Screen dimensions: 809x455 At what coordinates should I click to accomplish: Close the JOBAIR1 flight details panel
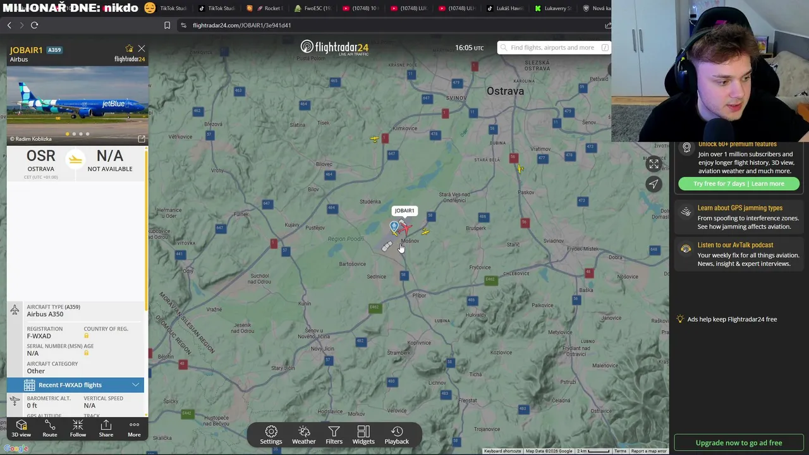(x=142, y=49)
